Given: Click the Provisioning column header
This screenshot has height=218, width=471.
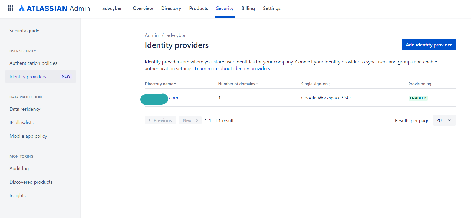Looking at the screenshot, I should tap(420, 84).
